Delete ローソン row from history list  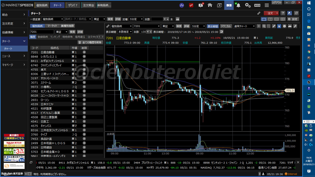(84, 100)
